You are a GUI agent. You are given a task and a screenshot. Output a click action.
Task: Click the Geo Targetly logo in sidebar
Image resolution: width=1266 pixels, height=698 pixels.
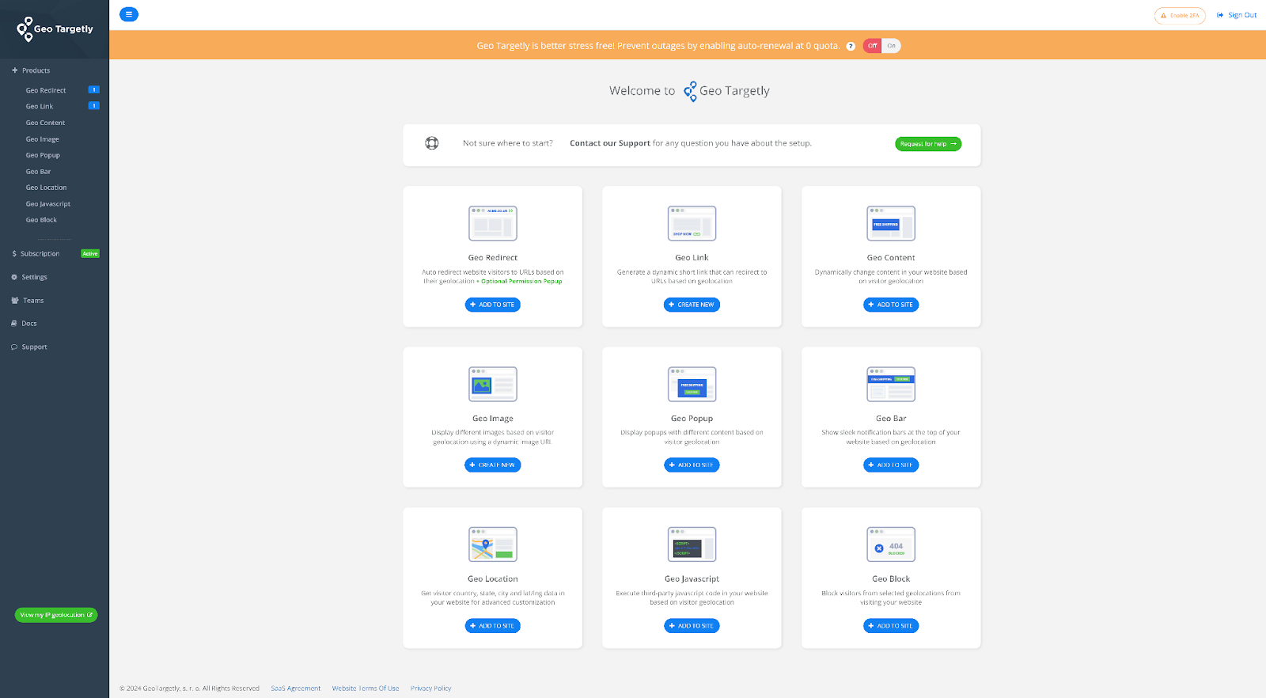click(55, 28)
